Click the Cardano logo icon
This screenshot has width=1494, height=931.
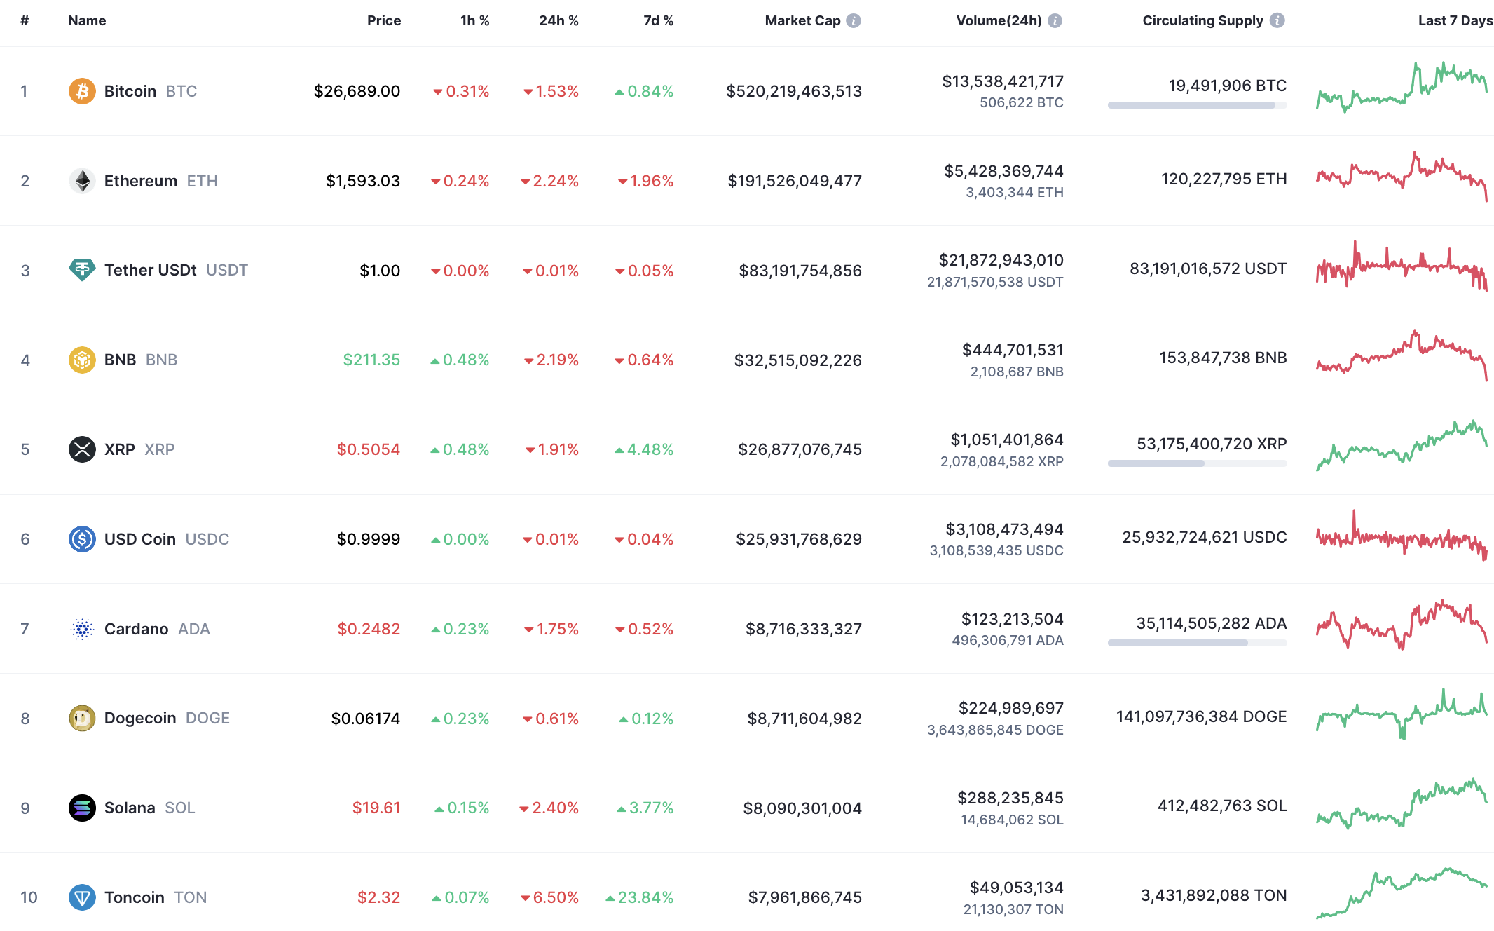pos(82,629)
